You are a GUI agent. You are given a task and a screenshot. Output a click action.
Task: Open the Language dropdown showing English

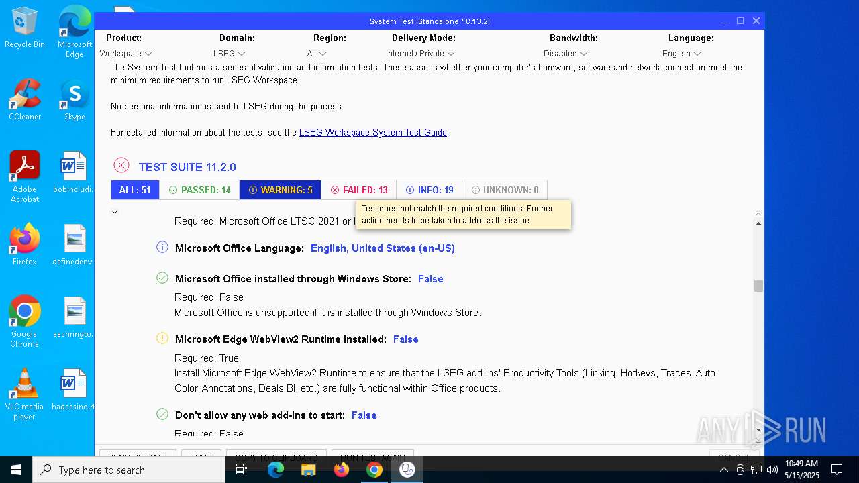click(x=681, y=54)
